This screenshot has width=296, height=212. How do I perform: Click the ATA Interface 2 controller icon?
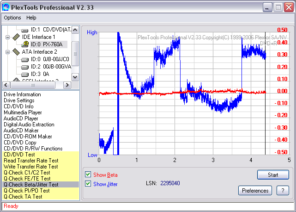[16, 52]
